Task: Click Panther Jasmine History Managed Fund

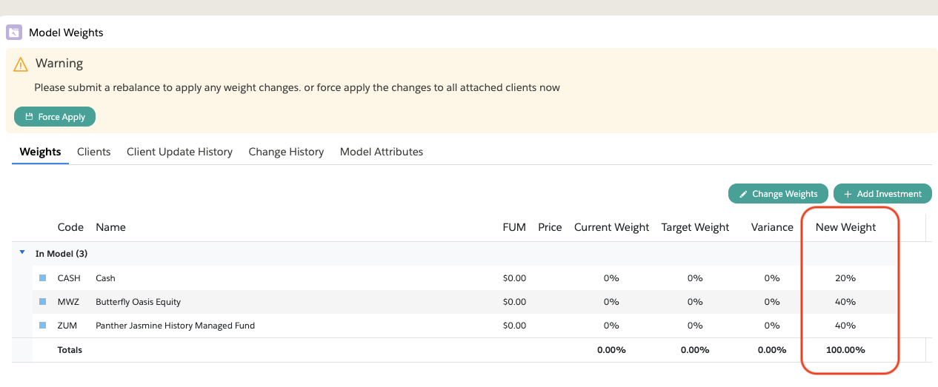Action: point(175,326)
